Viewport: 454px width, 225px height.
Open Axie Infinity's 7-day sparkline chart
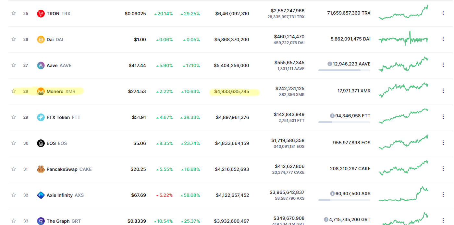[403, 194]
